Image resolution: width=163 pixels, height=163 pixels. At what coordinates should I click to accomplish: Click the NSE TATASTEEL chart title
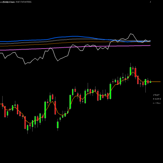[x=24, y=2]
